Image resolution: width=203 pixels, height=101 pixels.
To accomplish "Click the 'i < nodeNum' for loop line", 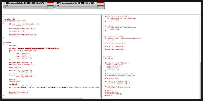I will (22, 50).
